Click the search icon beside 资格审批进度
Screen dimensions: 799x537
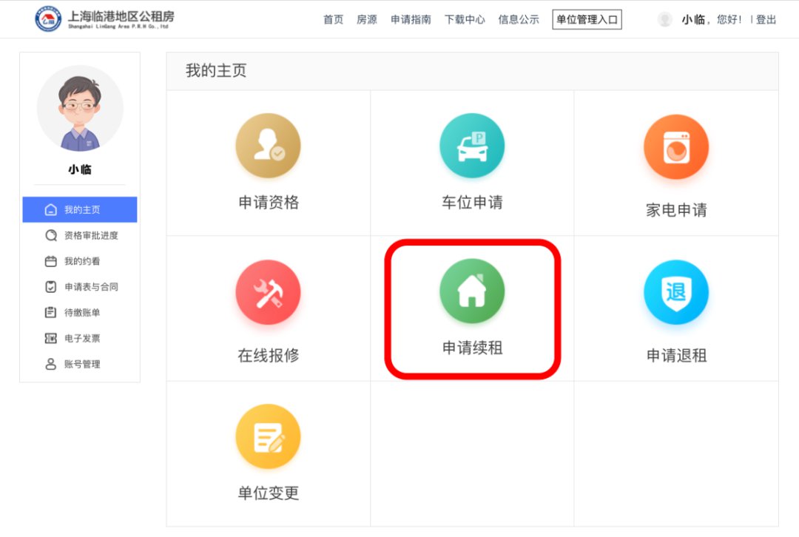pyautogui.click(x=50, y=235)
